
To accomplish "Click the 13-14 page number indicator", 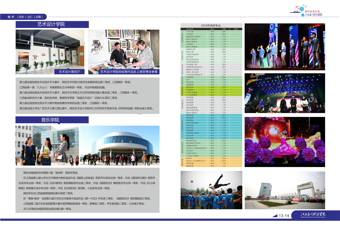I will pyautogui.click(x=284, y=216).
